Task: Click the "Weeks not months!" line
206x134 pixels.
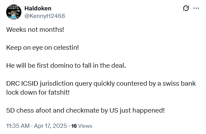Action: pyautogui.click(x=35, y=29)
